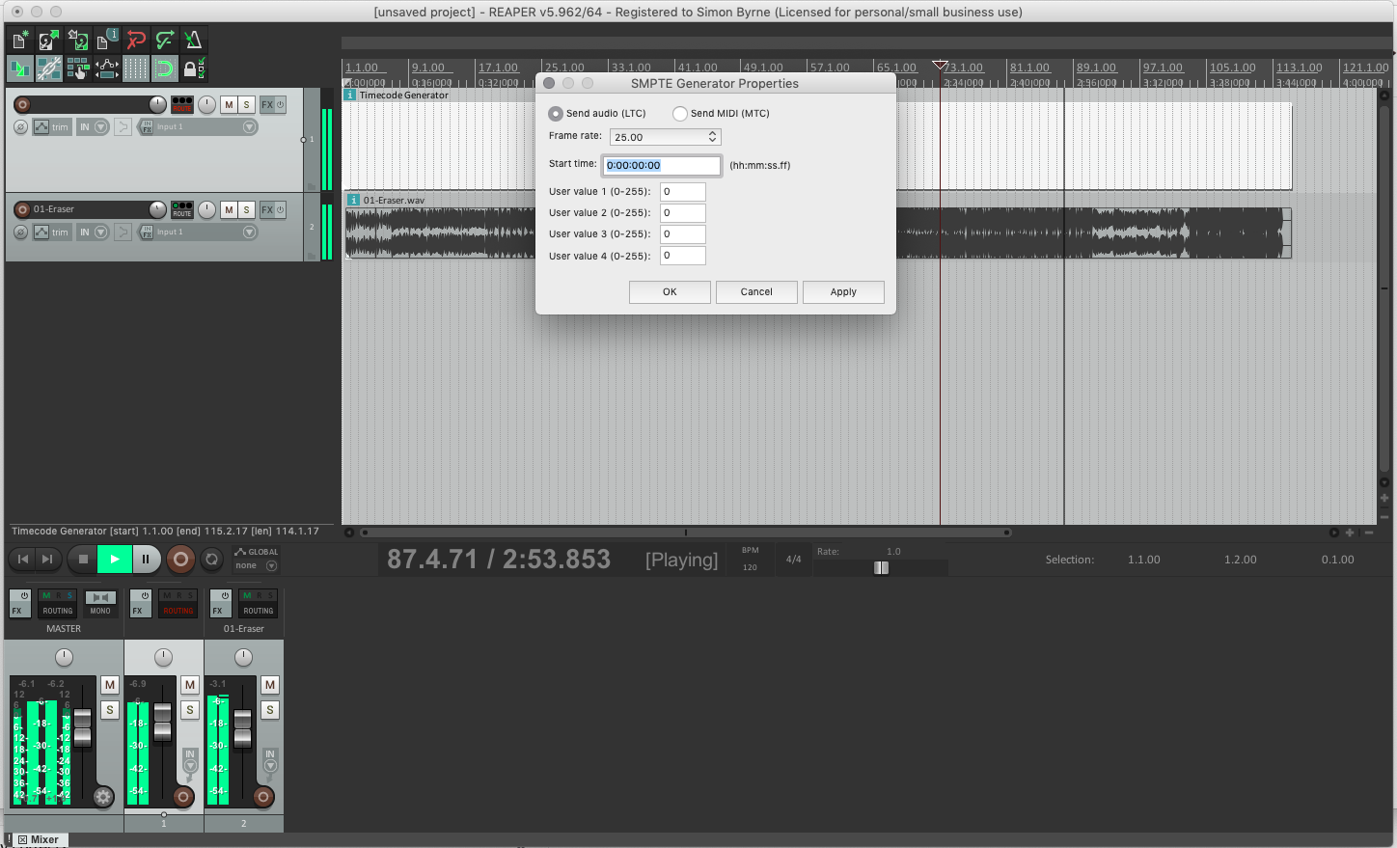Click the 4/4 time signature field
The image size is (1397, 848).
coord(793,559)
